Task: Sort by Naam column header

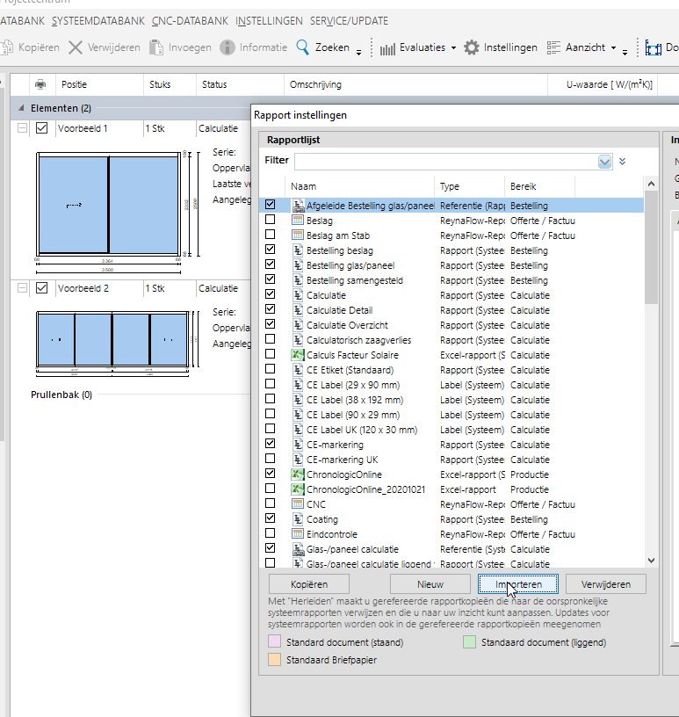Action: tap(360, 186)
